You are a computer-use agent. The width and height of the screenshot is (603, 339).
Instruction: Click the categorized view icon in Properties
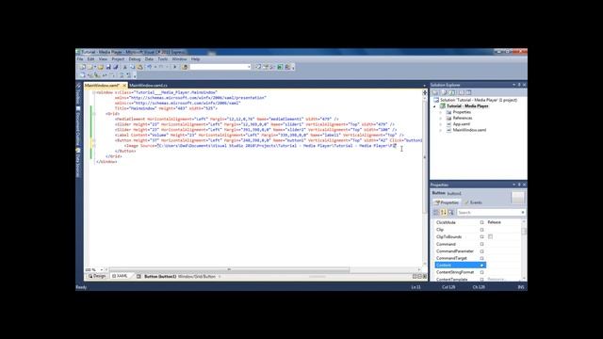[x=436, y=213]
